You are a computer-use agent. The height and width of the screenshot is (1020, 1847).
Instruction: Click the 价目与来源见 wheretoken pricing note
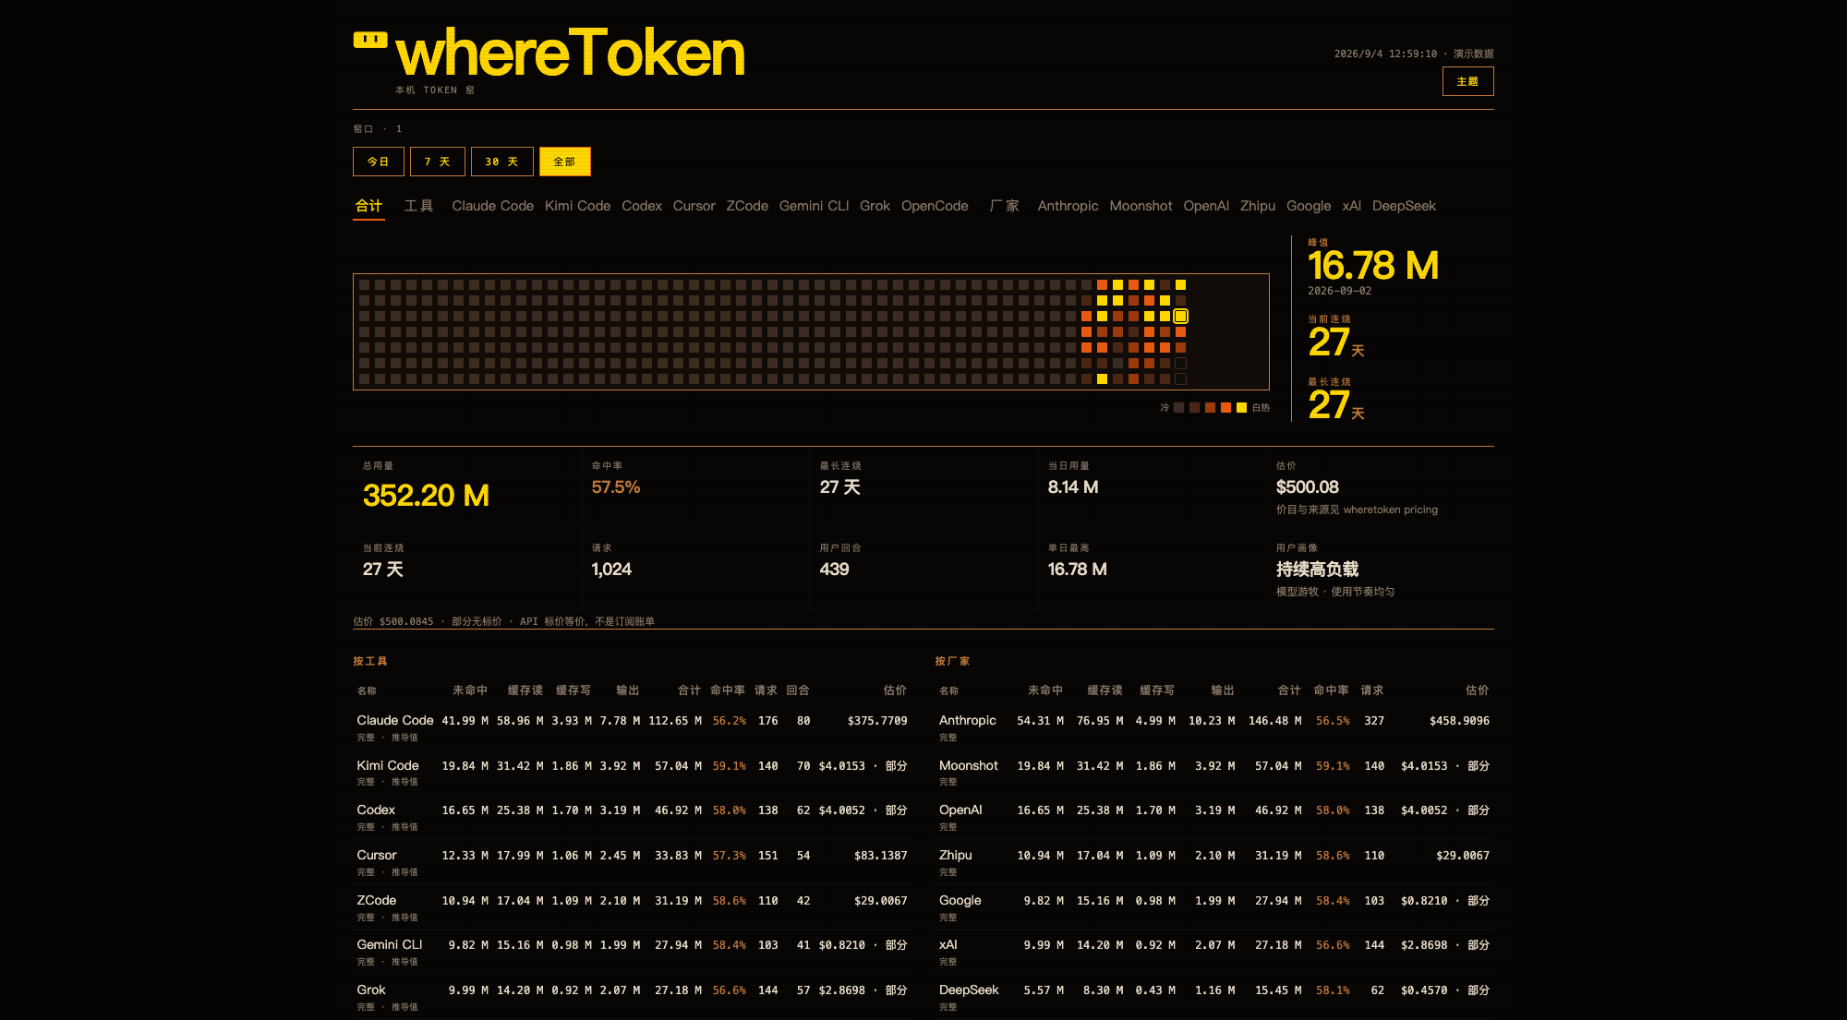1357,510
